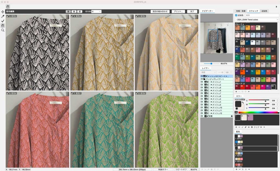Select the レイヤー tab
The image size is (280, 171).
206,68
